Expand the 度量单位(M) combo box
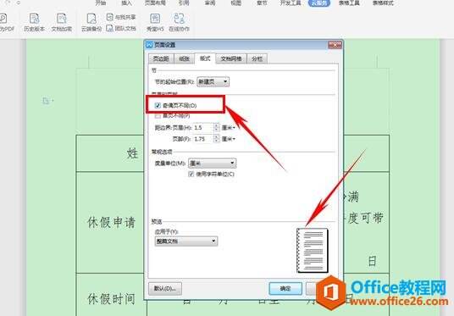 213,164
